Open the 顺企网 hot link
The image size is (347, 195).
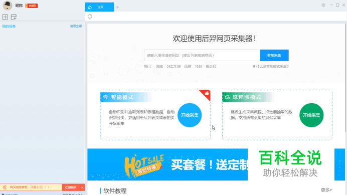click(x=211, y=66)
